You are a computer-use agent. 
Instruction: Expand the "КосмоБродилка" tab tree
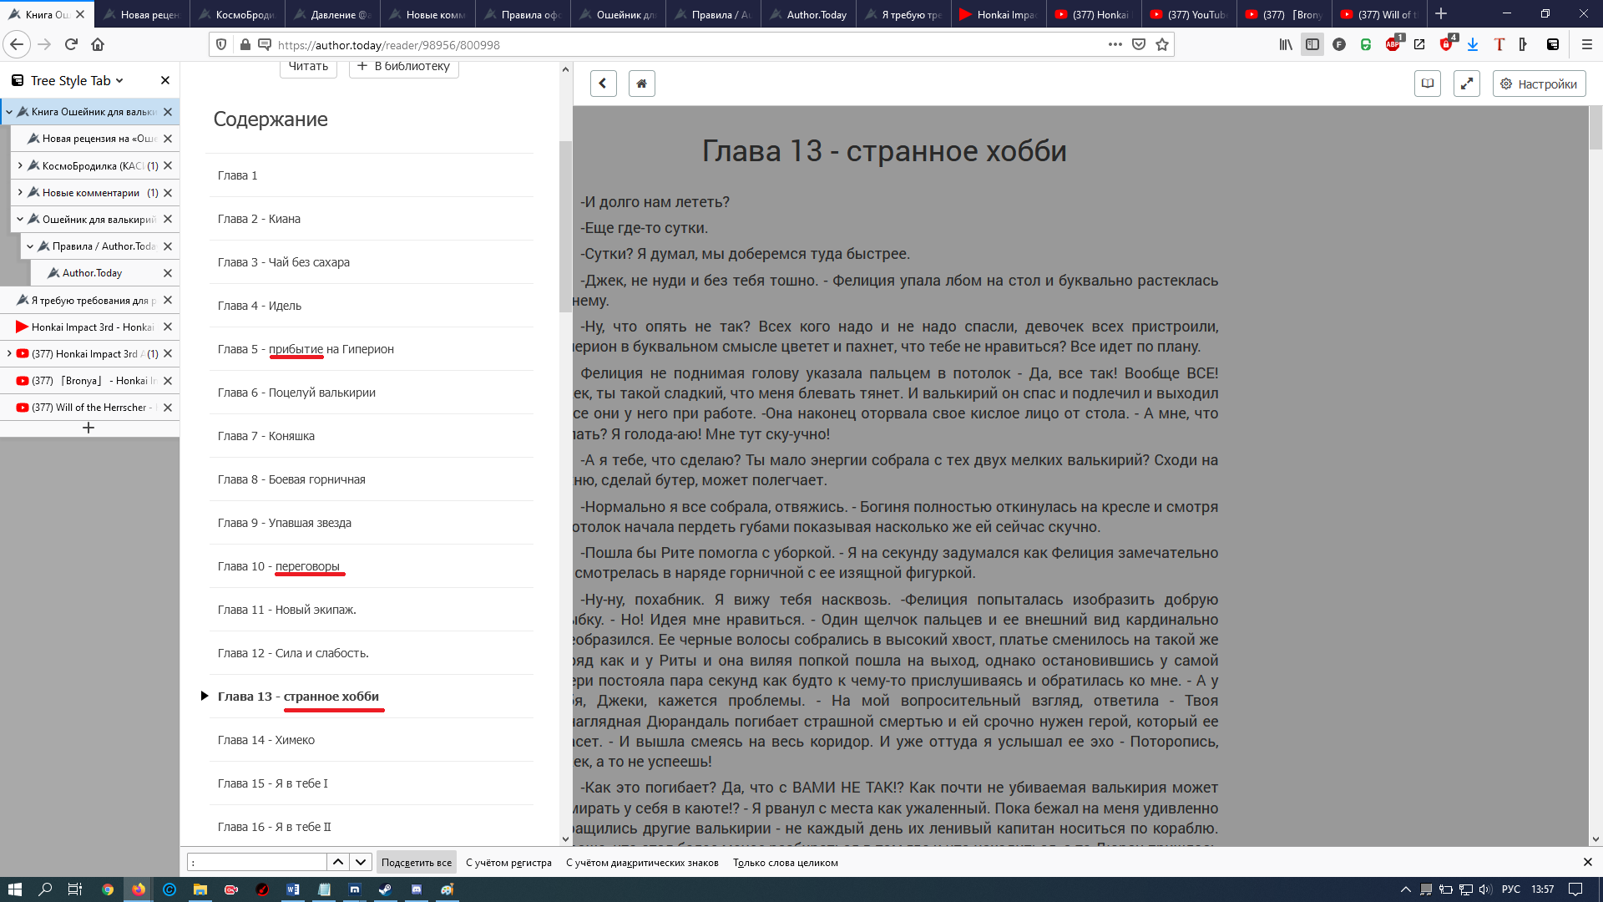(20, 166)
